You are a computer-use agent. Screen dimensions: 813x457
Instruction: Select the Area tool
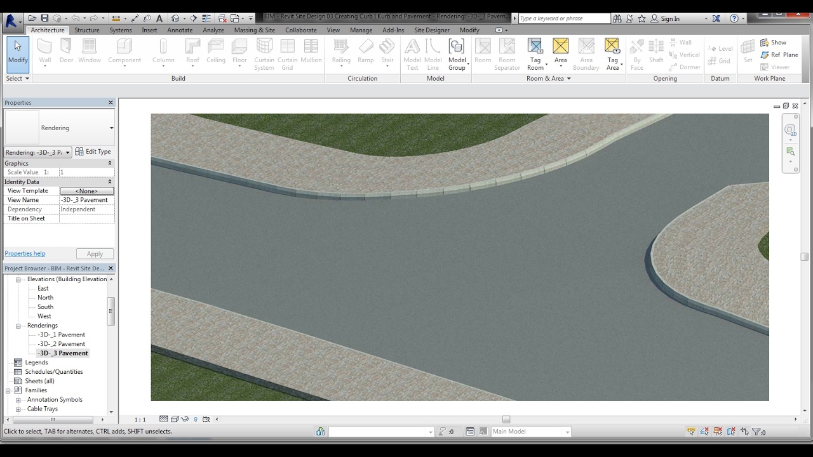pos(560,54)
